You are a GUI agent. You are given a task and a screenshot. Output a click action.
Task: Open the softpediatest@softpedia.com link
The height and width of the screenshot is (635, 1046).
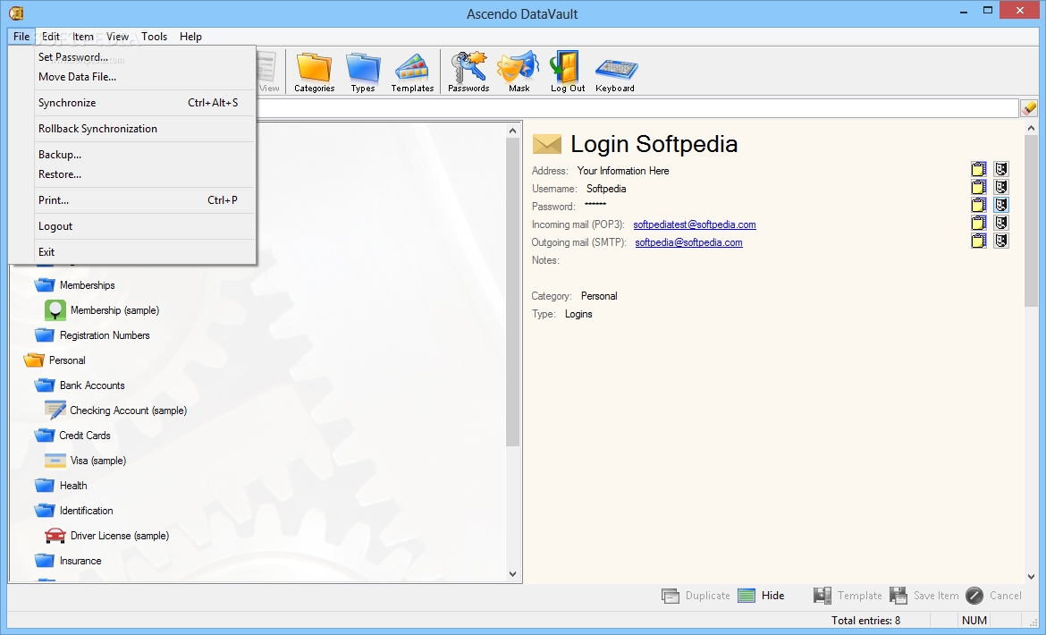695,224
